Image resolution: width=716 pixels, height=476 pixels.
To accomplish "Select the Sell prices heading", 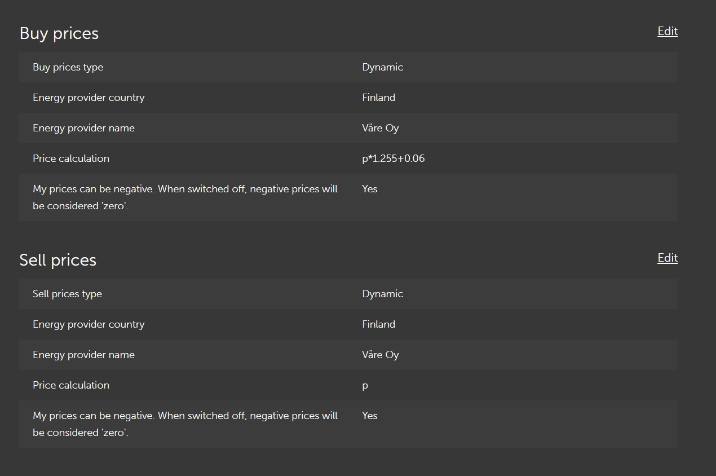I will tap(58, 260).
